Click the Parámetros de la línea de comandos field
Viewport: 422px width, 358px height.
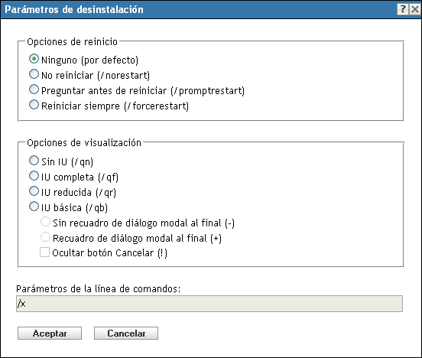pyautogui.click(x=209, y=304)
